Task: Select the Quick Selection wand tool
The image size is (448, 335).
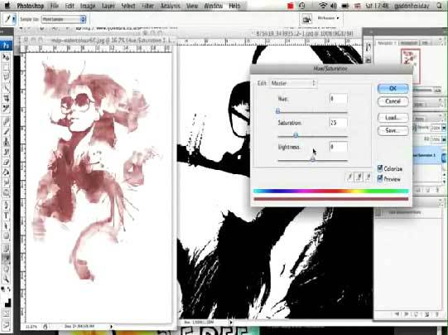Action: (6, 88)
